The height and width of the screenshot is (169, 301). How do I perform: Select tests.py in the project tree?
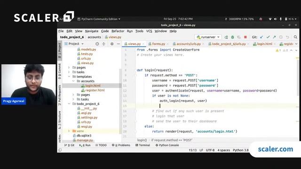[87, 54]
